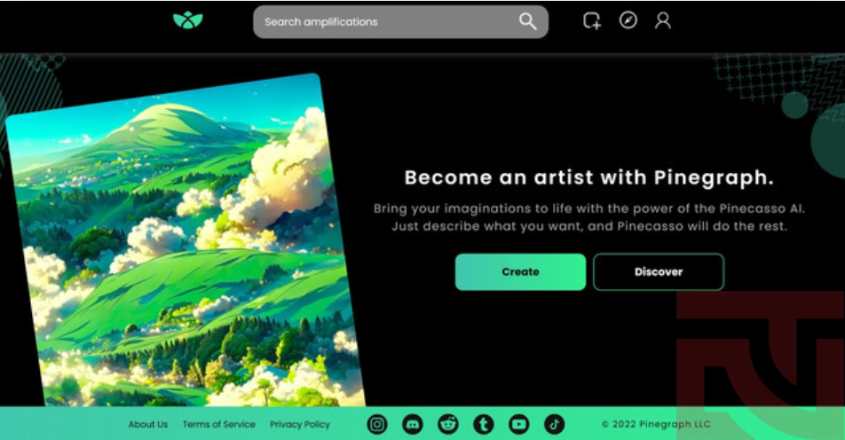Viewport: 845px width, 440px height.
Task: Open the About Us link
Action: coord(148,424)
